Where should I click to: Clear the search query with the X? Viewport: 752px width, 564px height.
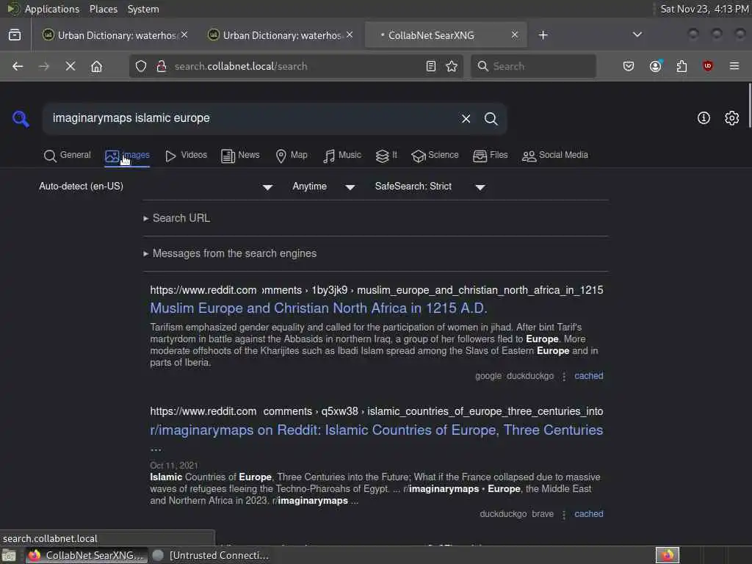466,118
